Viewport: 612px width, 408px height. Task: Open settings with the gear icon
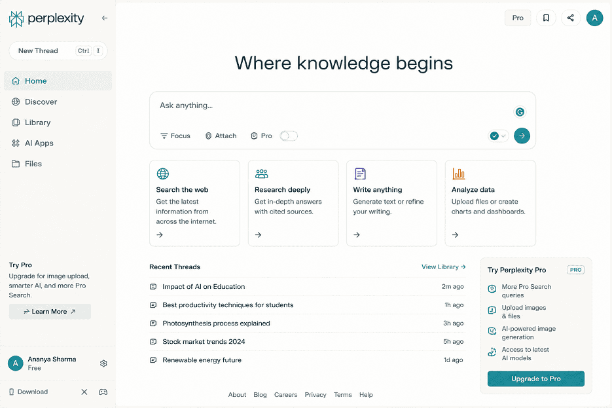[103, 363]
